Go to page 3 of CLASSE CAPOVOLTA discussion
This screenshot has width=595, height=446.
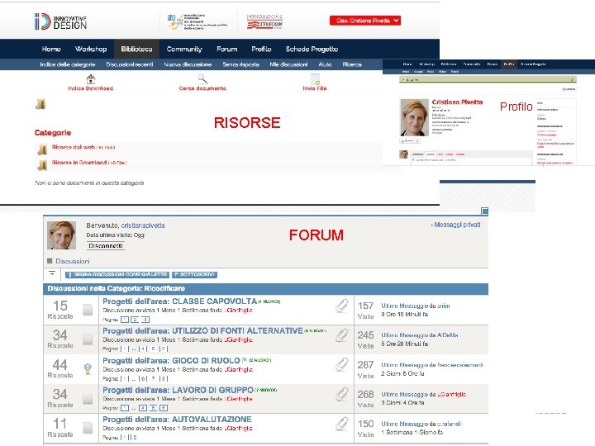pyautogui.click(x=145, y=320)
